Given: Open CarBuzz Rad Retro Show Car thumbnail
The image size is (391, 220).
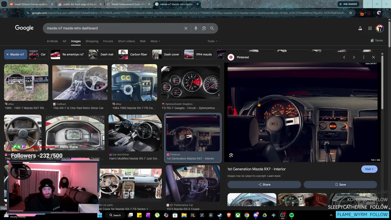Looking at the screenshot, I should click(80, 82).
